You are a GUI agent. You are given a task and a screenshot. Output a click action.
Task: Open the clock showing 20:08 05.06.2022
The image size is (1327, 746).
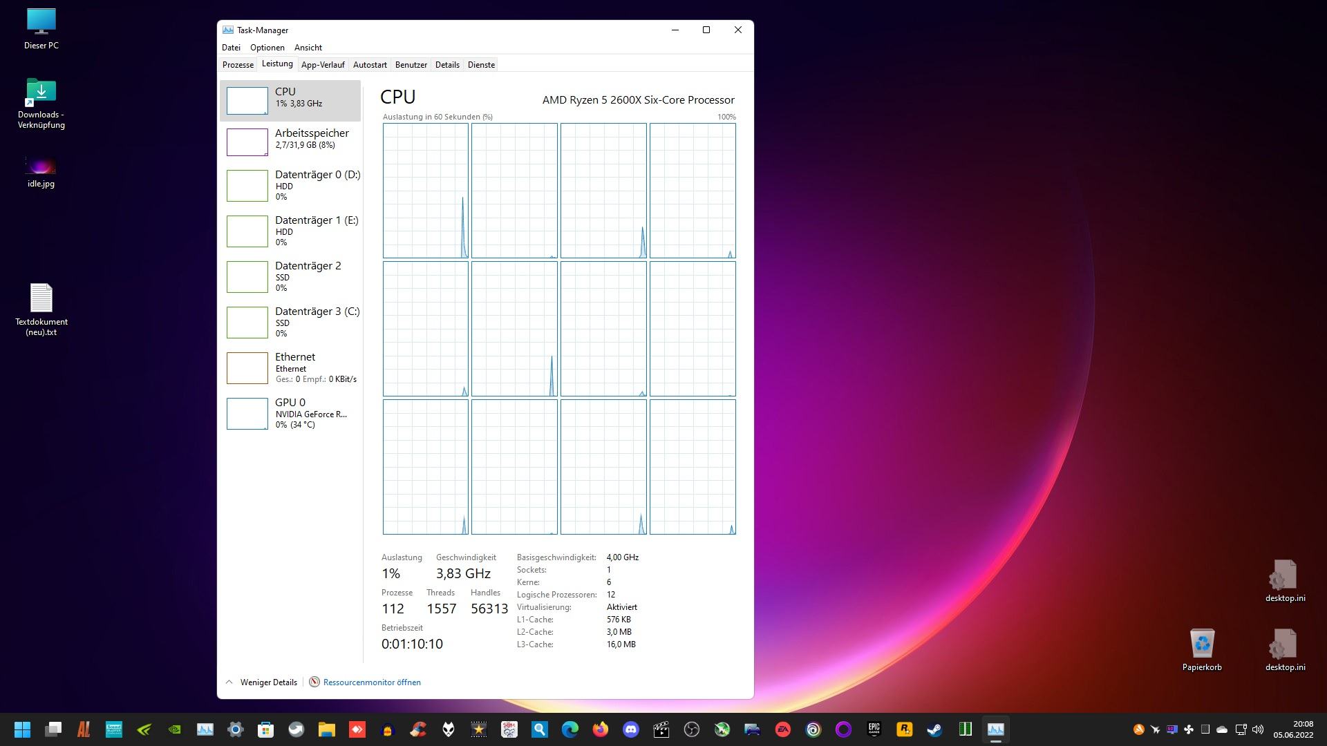click(x=1293, y=729)
